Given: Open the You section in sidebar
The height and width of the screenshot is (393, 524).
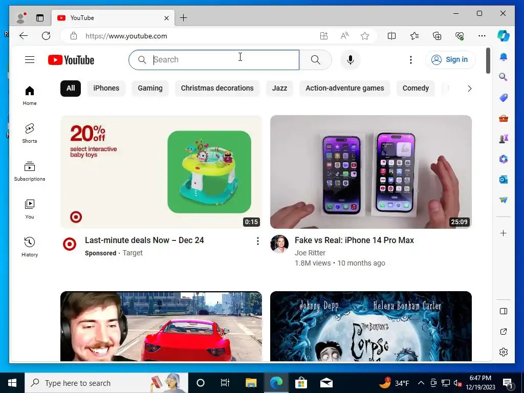Looking at the screenshot, I should tap(30, 209).
